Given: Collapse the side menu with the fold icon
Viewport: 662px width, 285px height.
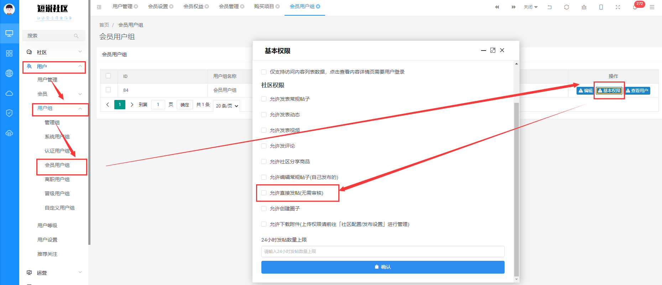Looking at the screenshot, I should click(x=99, y=7).
